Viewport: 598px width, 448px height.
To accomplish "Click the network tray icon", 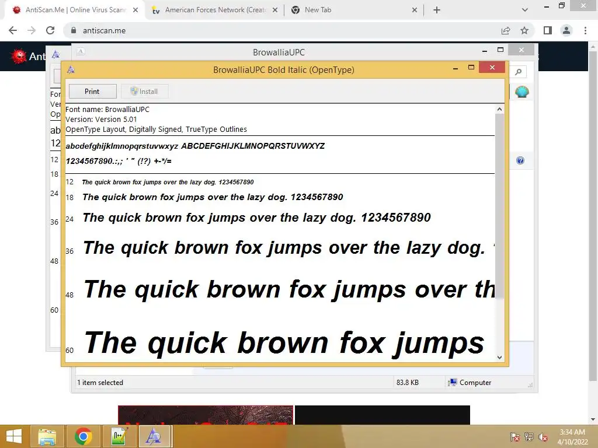I will coord(529,437).
